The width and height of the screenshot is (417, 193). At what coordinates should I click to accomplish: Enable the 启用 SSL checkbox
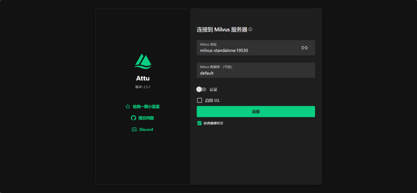[200, 100]
